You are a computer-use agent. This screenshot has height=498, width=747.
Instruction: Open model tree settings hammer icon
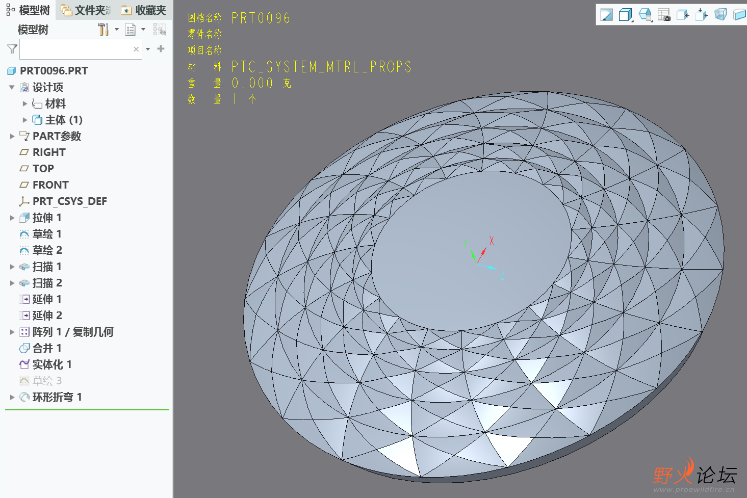pyautogui.click(x=103, y=30)
